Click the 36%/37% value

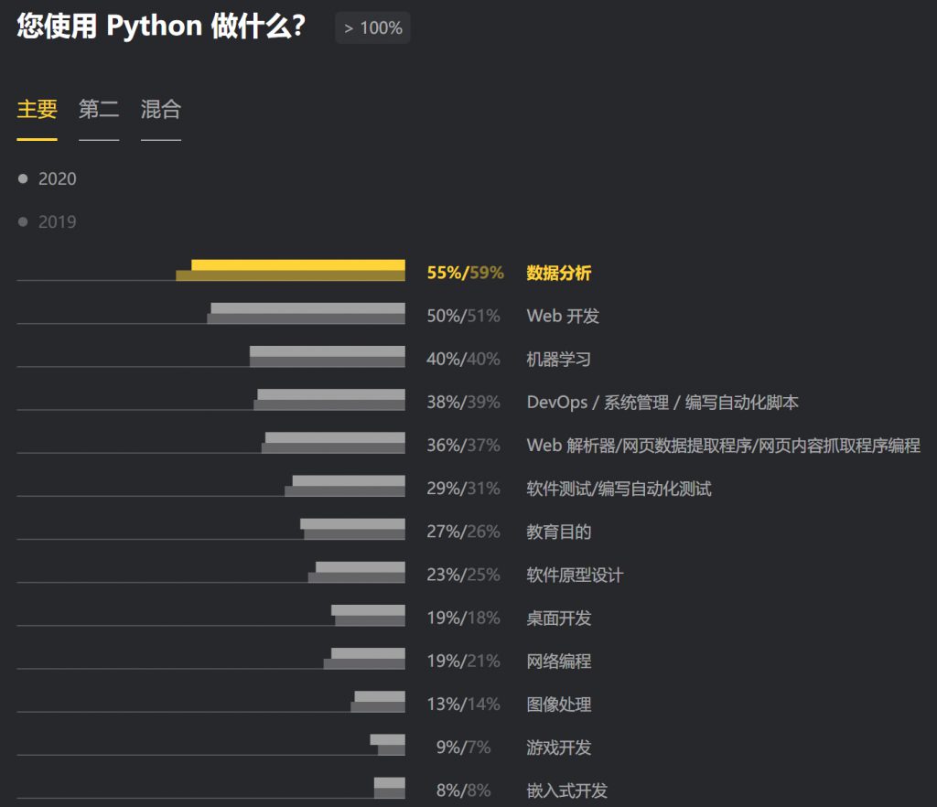463,446
